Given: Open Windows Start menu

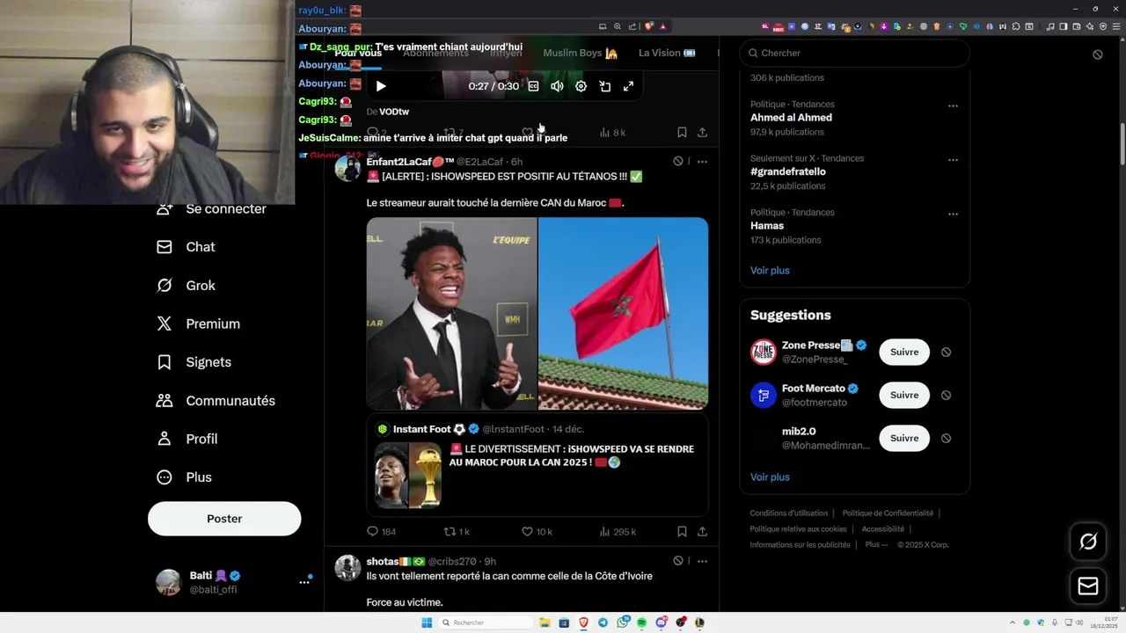Looking at the screenshot, I should click(x=427, y=622).
